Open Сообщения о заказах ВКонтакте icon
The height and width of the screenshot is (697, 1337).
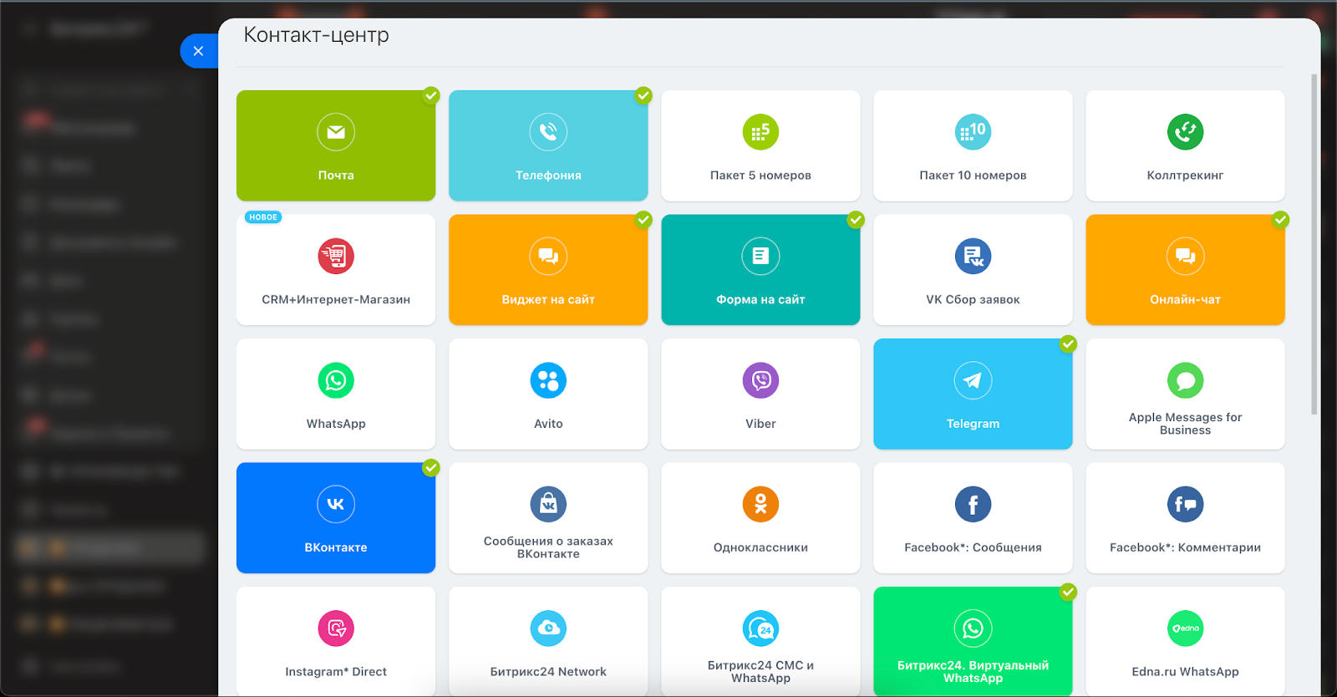548,504
